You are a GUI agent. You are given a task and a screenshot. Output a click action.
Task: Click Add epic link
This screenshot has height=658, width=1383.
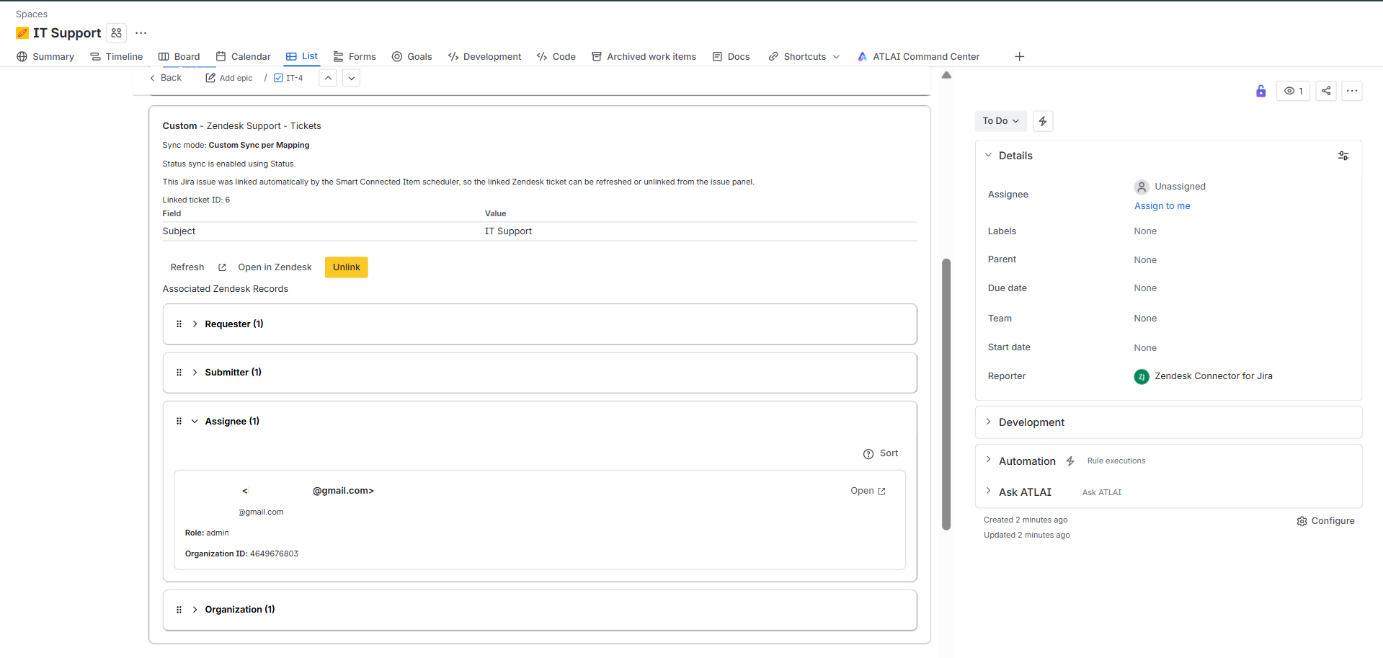(x=229, y=78)
